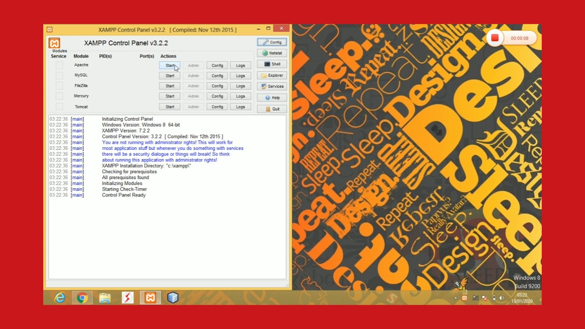Click the log line "Initializing Modules"
The width and height of the screenshot is (585, 329).
tap(122, 183)
